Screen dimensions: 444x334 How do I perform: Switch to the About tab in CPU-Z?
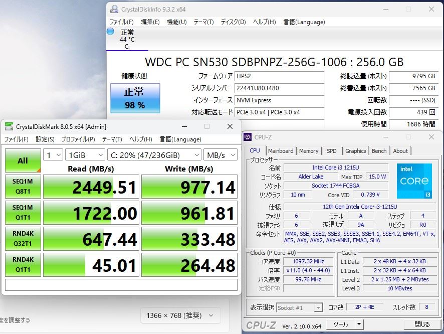pos(400,151)
